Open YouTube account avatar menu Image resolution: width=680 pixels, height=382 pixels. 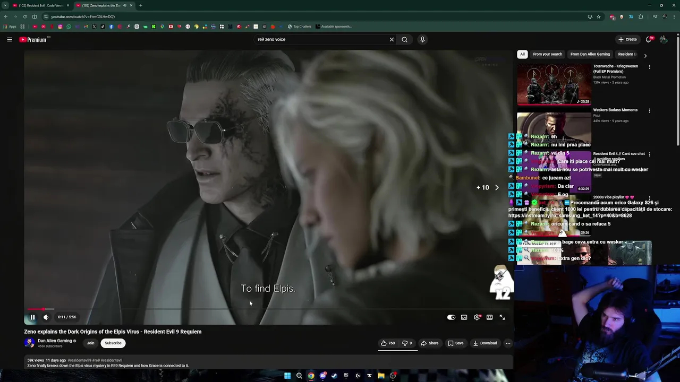(x=664, y=39)
